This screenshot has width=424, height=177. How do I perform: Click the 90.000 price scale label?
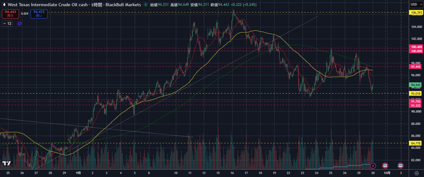[x=416, y=112]
